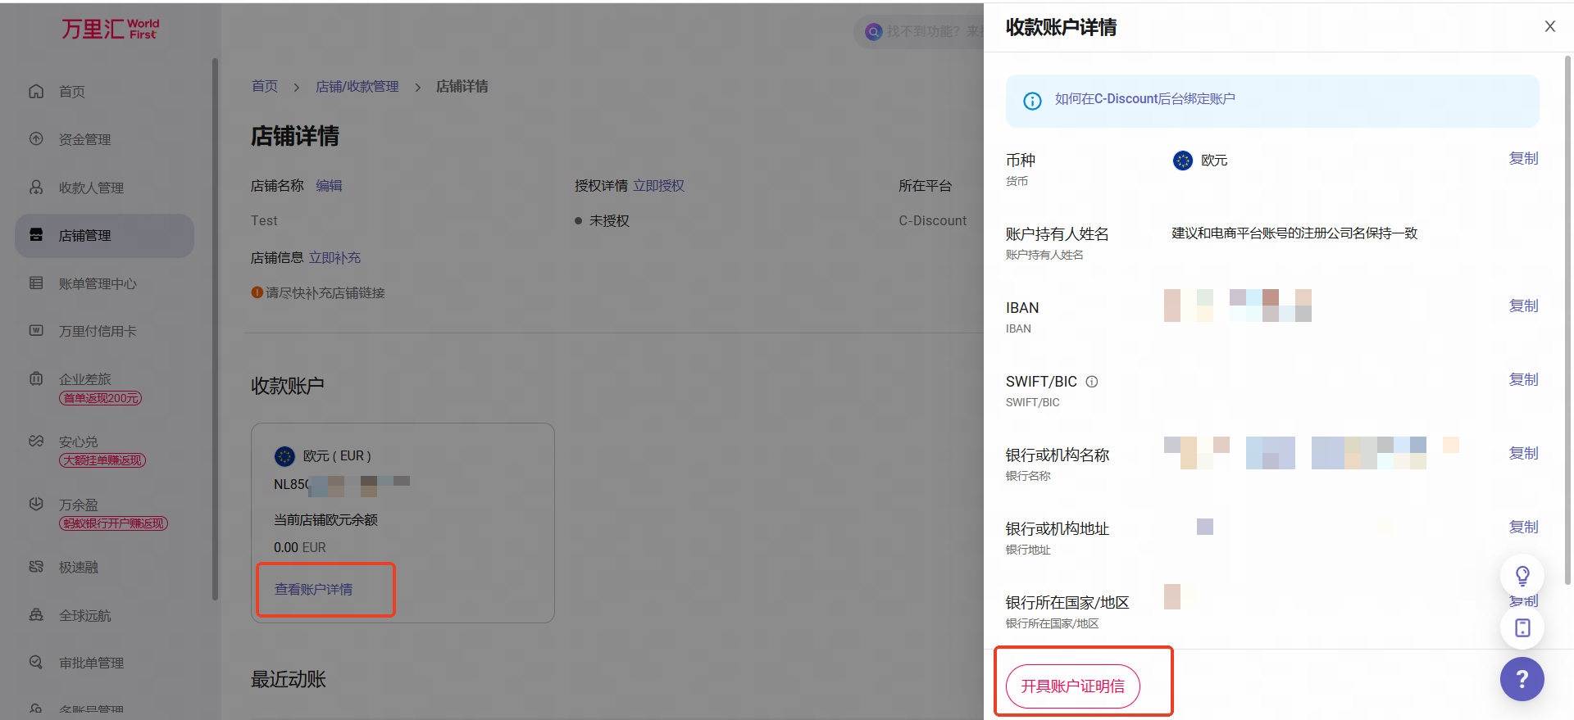
Task: Go to 首页 breadcrumb
Action: (x=265, y=86)
